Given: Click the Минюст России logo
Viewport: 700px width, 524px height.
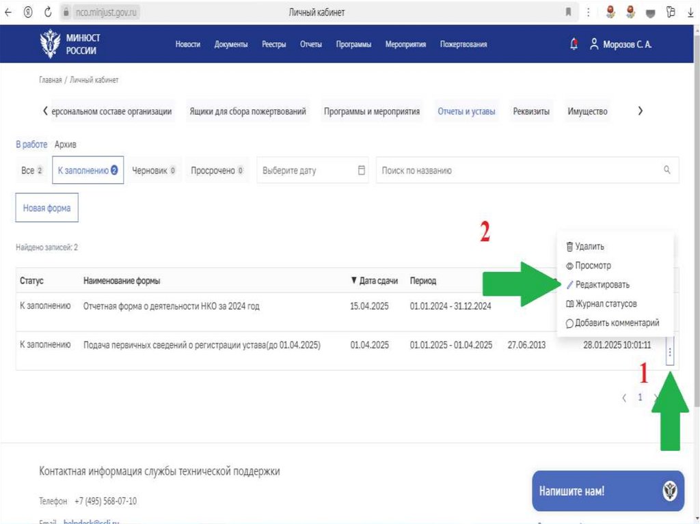Looking at the screenshot, I should 70,44.
